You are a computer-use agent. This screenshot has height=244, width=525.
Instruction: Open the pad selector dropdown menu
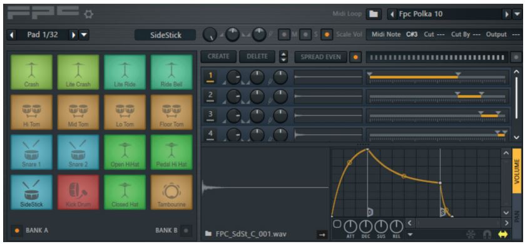click(x=84, y=35)
